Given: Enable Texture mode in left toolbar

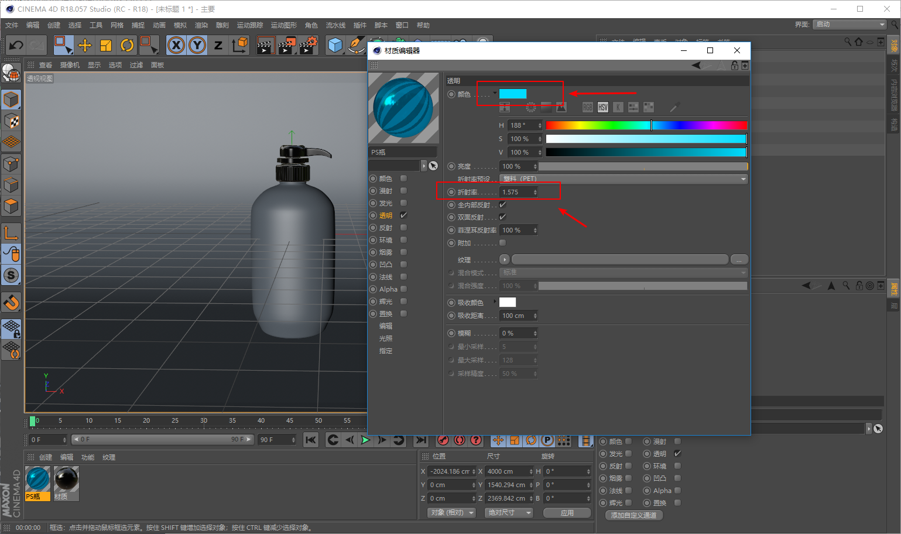Looking at the screenshot, I should click(x=11, y=121).
